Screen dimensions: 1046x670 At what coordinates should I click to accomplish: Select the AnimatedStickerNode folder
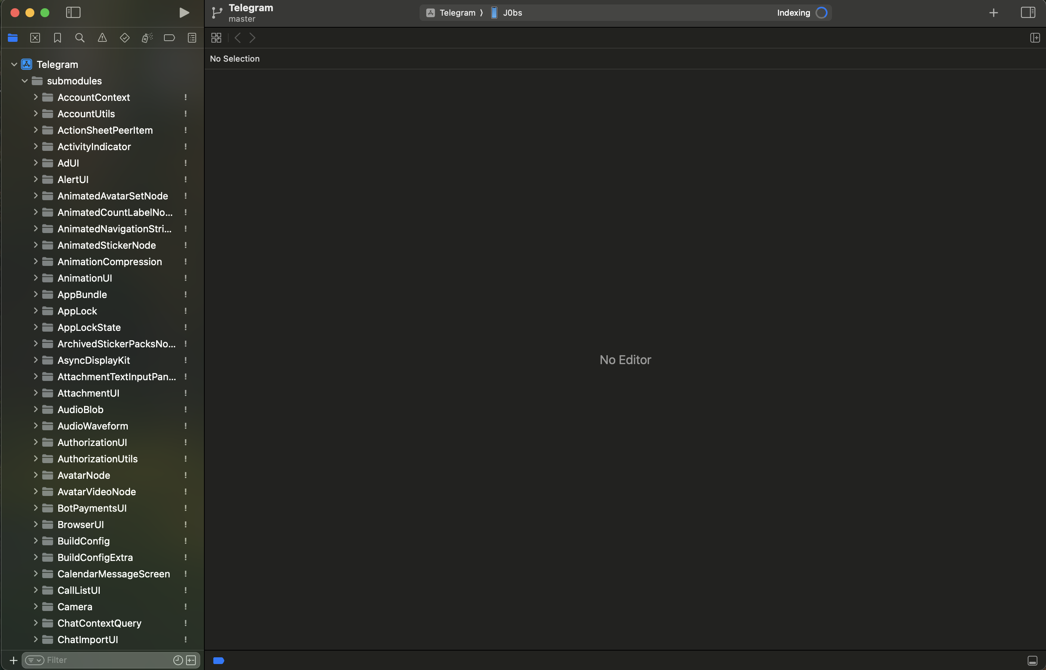point(102,245)
